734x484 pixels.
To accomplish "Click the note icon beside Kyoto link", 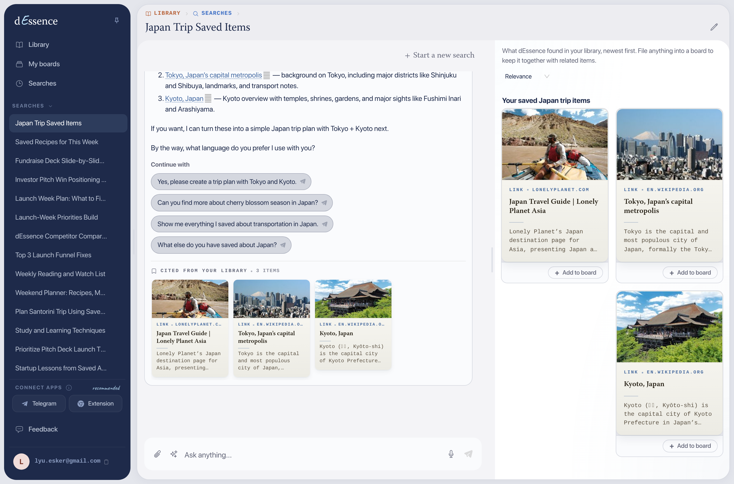I will click(208, 99).
